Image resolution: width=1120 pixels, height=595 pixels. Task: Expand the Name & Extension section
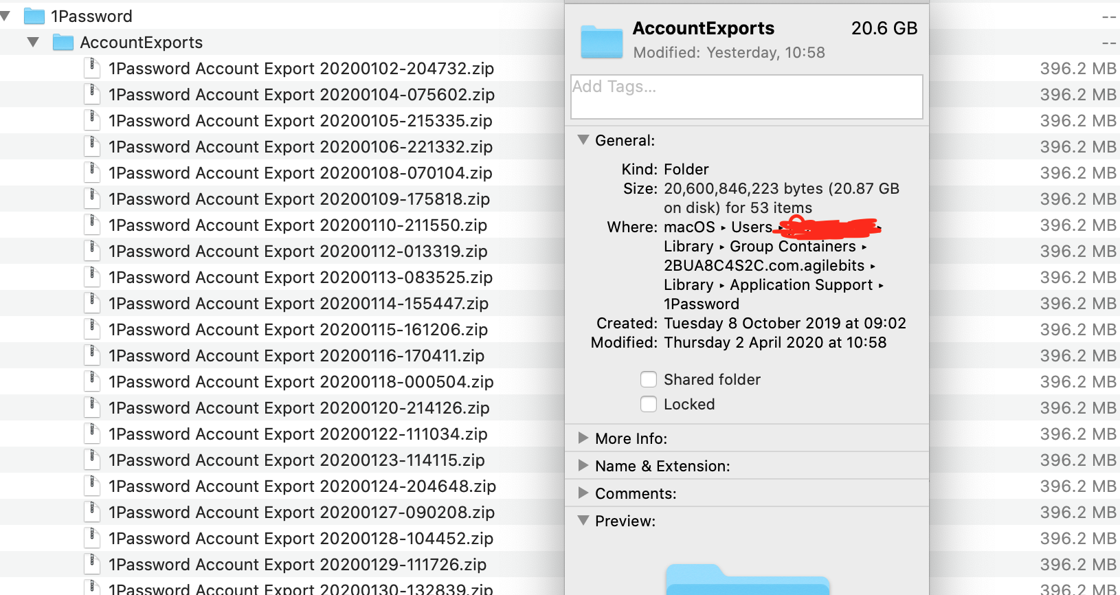[x=583, y=465]
